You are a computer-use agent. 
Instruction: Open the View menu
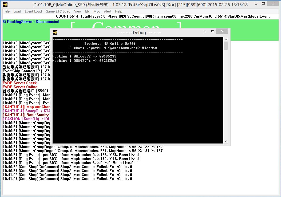tap(78, 11)
